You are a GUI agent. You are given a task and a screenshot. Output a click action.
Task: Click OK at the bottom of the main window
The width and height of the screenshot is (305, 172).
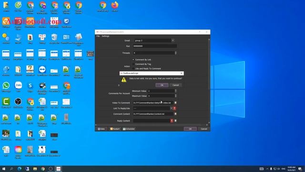point(190,129)
